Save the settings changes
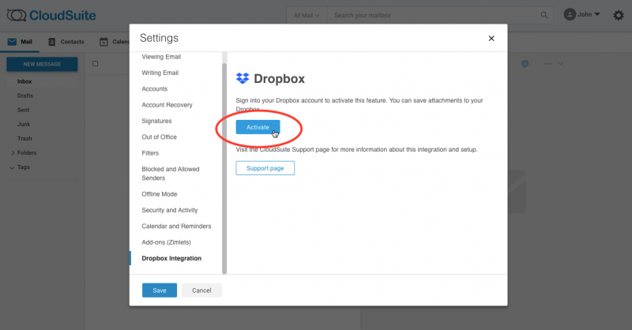Image resolution: width=632 pixels, height=330 pixels. [x=160, y=290]
